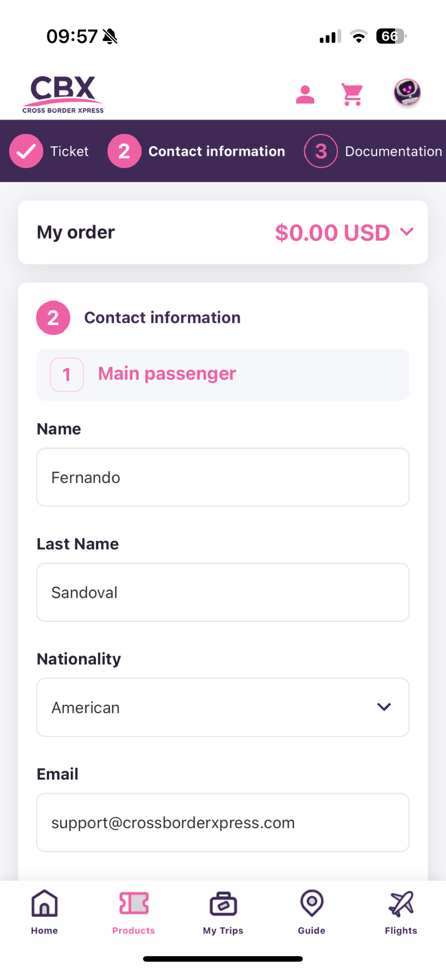446x970 pixels.
Task: Open the Nationality dropdown
Action: (223, 707)
